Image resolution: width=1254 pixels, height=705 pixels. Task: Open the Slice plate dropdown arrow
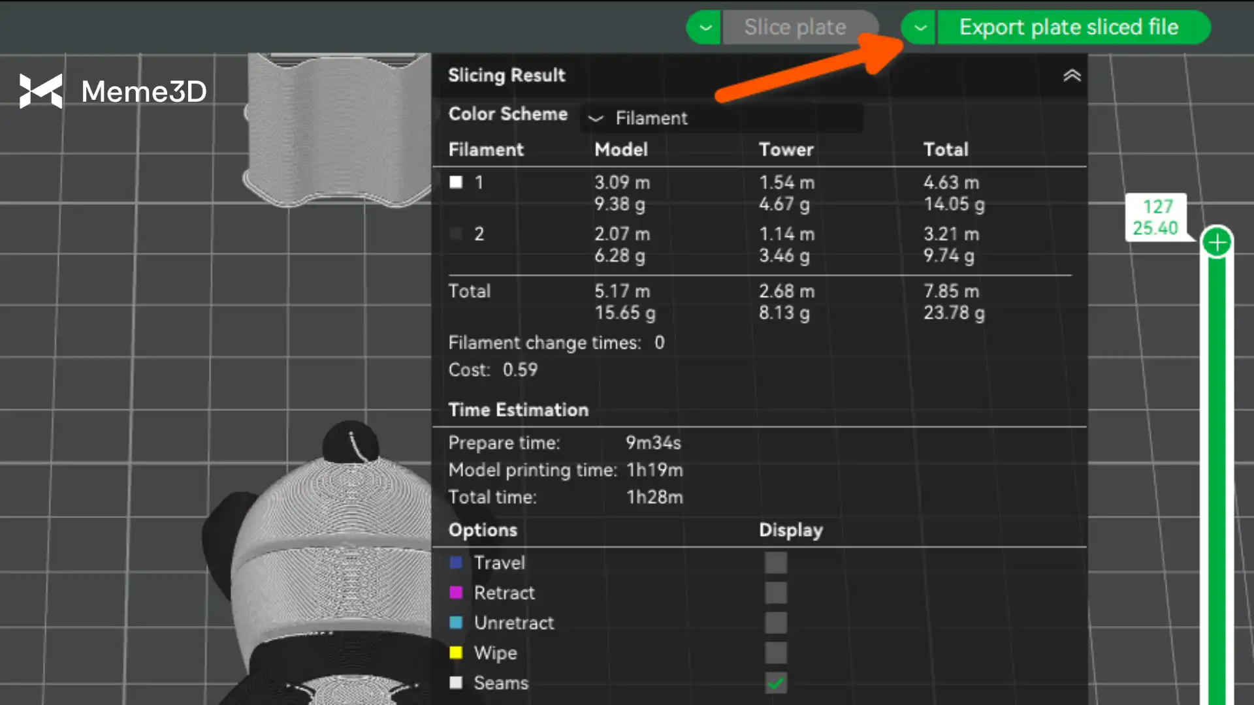[x=705, y=27]
